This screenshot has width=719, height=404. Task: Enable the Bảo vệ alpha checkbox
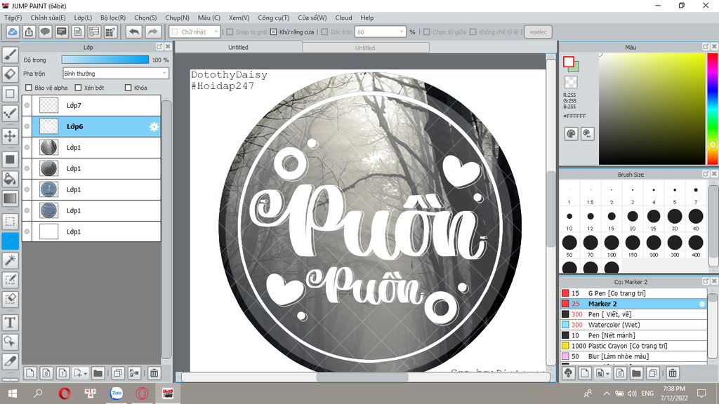pos(28,88)
